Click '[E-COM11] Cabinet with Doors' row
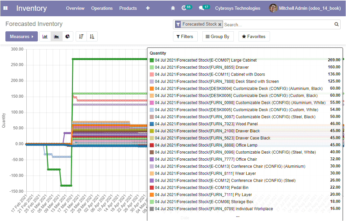The height and width of the screenshot is (221, 346). pyautogui.click(x=245, y=74)
